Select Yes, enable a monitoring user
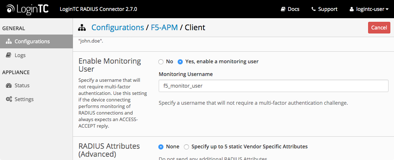 click(180, 61)
